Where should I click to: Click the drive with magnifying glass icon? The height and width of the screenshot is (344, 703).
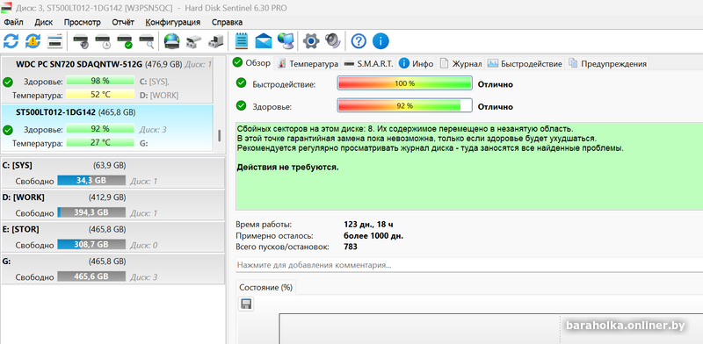pos(147,41)
